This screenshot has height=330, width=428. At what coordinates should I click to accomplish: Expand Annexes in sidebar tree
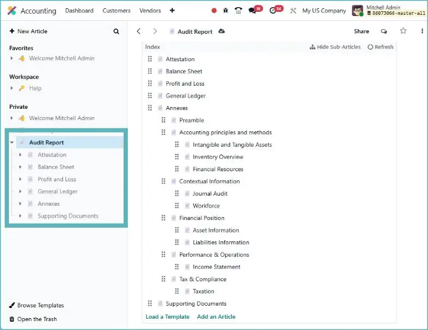click(x=20, y=203)
